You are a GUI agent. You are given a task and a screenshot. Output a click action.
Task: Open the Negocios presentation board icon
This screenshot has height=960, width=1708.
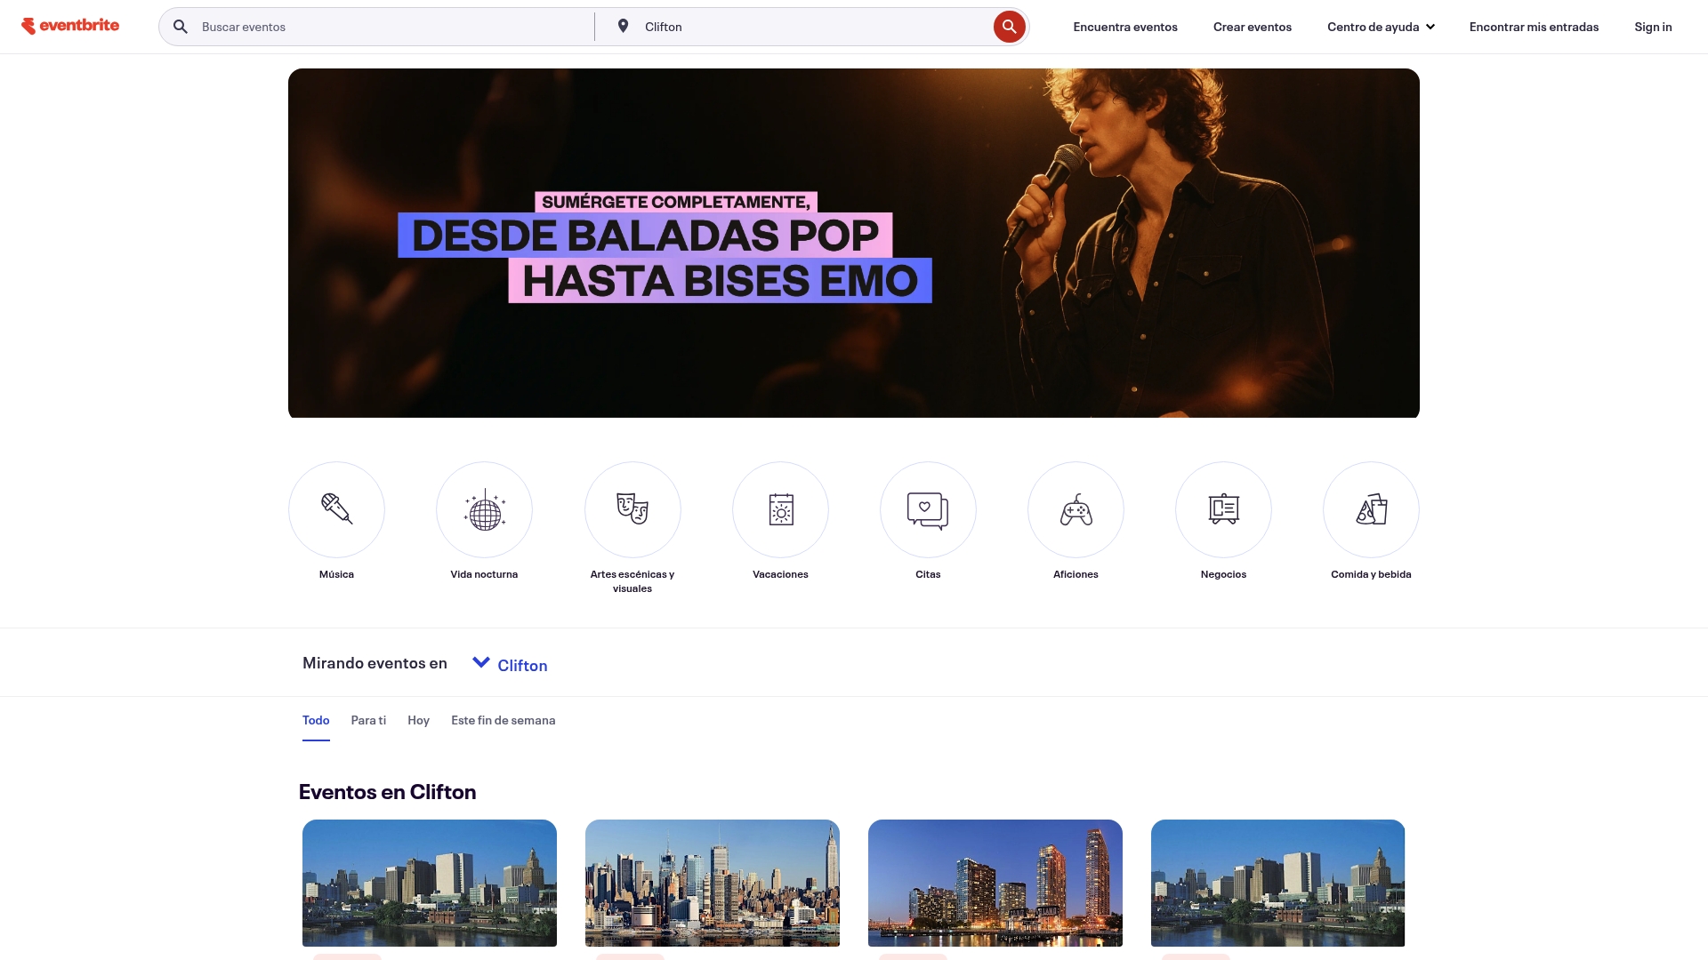tap(1223, 509)
